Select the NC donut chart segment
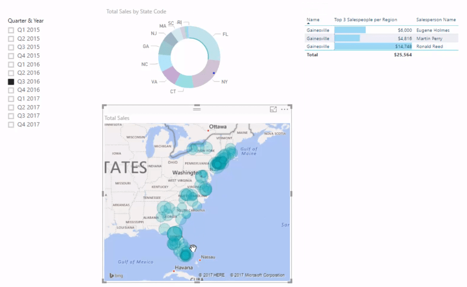The width and height of the screenshot is (467, 287). pyautogui.click(x=164, y=63)
